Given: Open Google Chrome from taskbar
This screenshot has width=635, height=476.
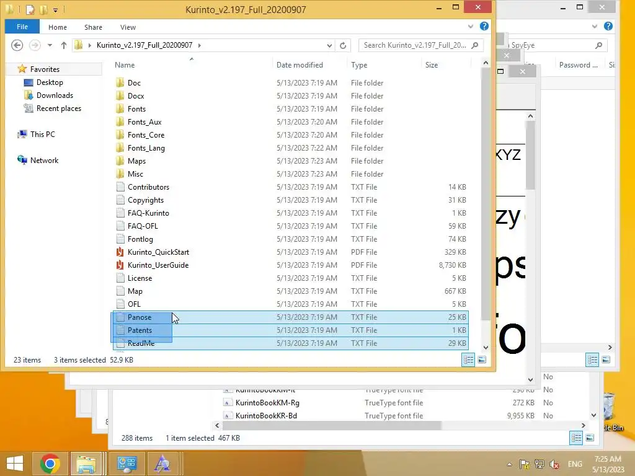Looking at the screenshot, I should [x=50, y=464].
